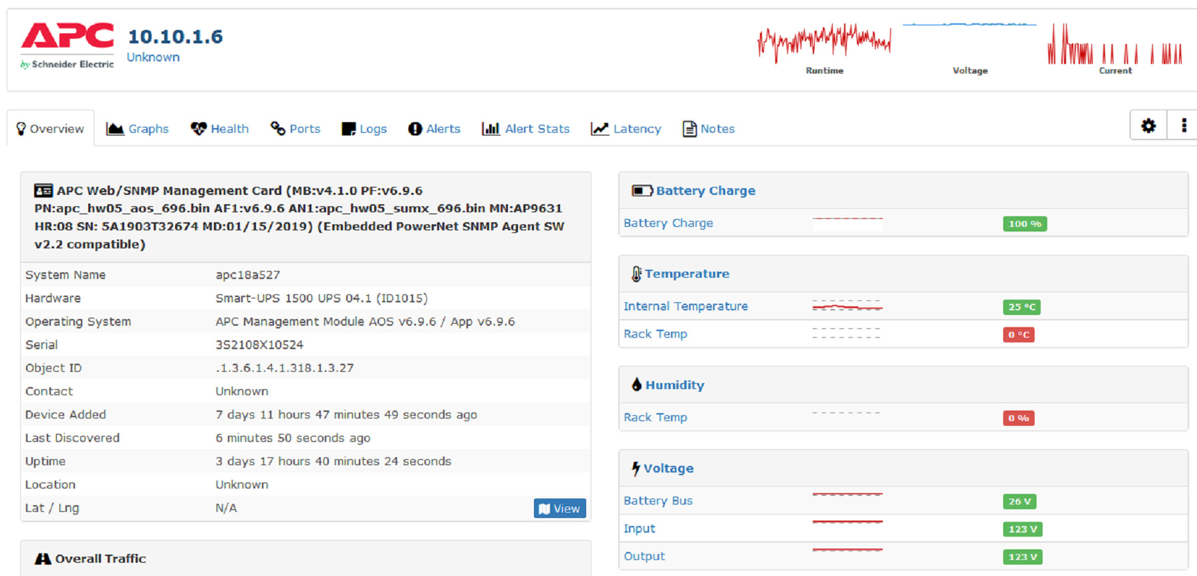1197x576 pixels.
Task: Select the serial value 3S2108X10524
Action: pyautogui.click(x=259, y=344)
